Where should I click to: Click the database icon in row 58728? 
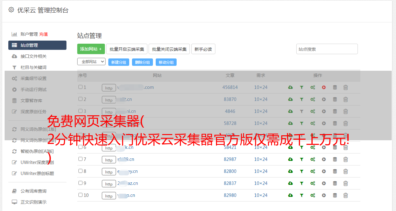click(335, 123)
